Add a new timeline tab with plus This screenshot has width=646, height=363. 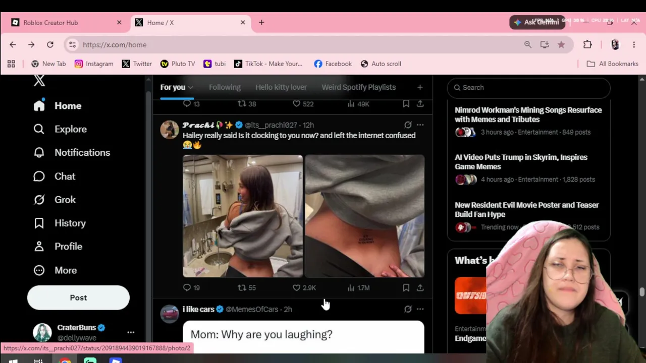point(420,87)
